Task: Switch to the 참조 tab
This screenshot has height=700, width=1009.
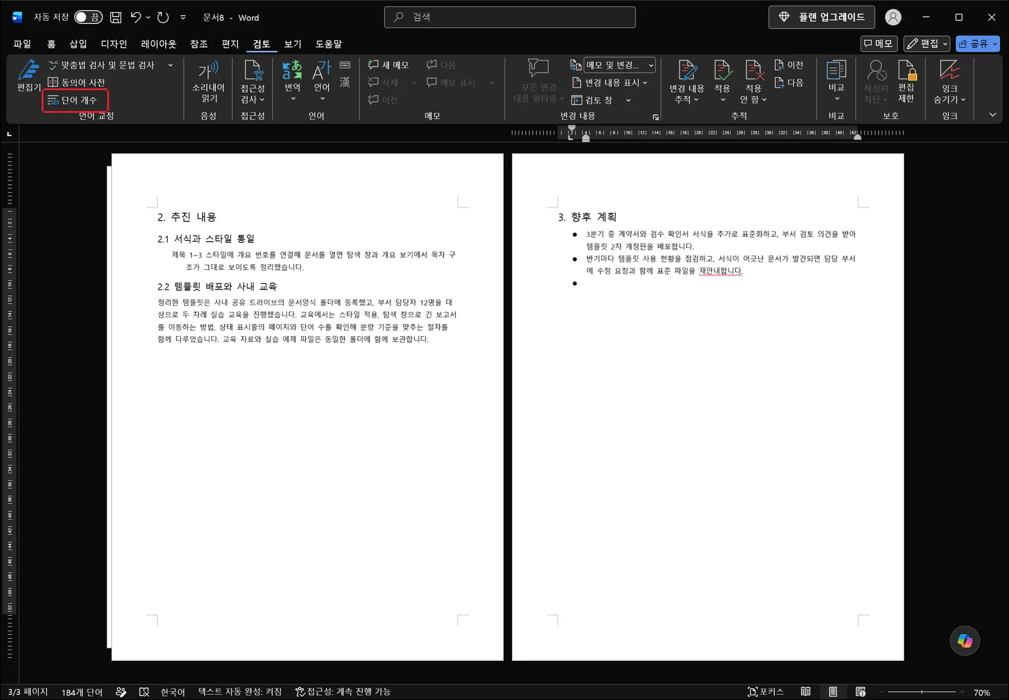Action: [199, 44]
